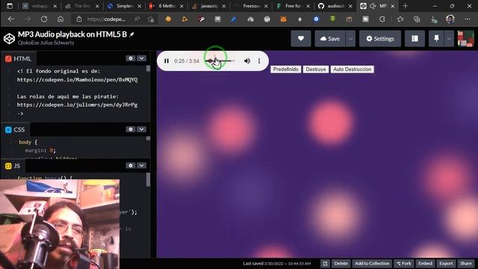Open the browser Favorites list icon
This screenshot has height=269, width=478.
point(400,19)
